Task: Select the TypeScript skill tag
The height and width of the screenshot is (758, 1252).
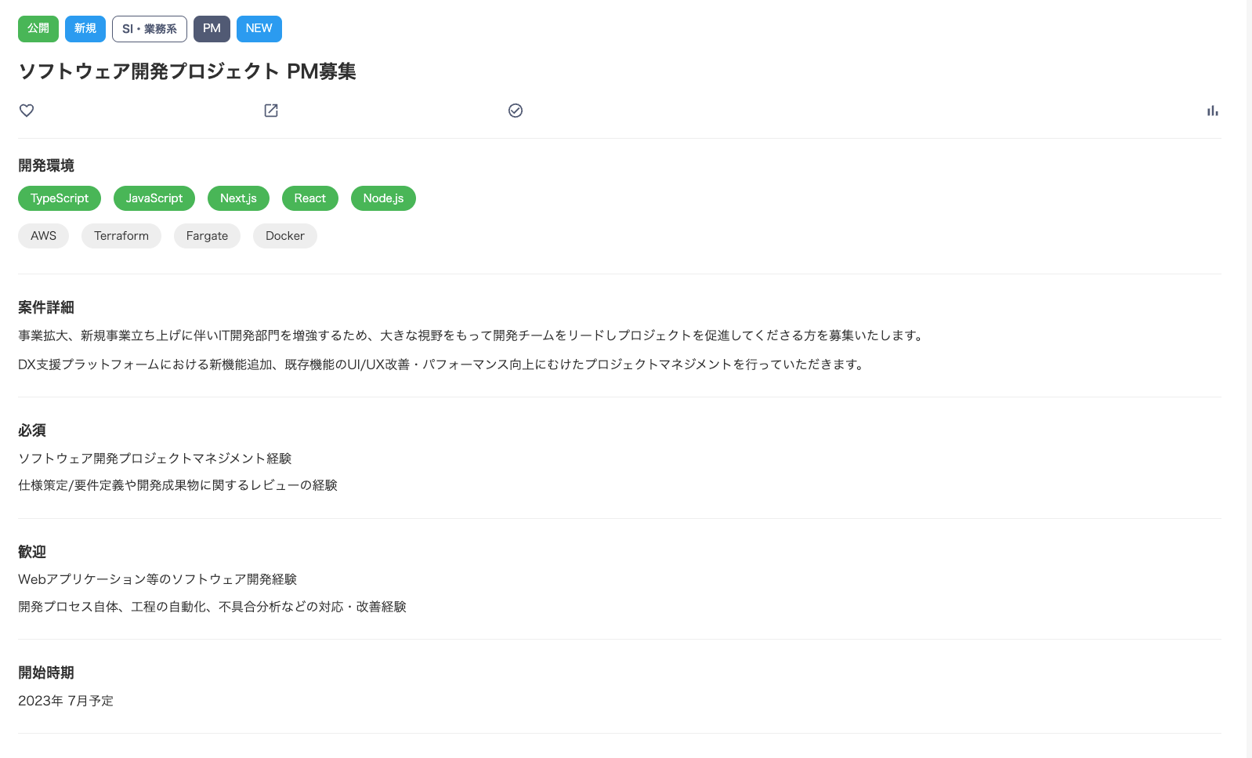Action: pos(60,198)
